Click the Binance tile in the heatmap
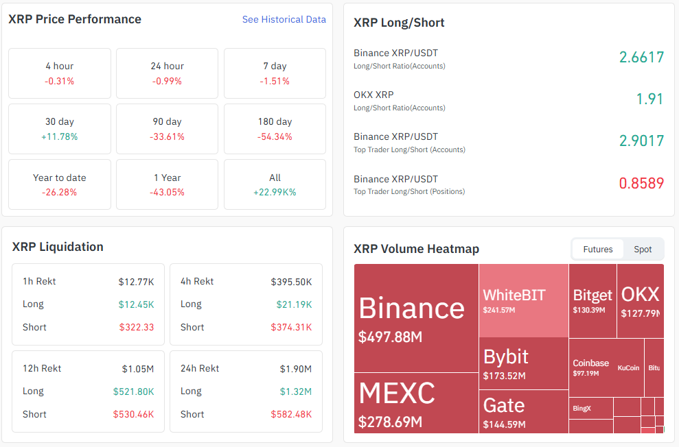The image size is (679, 447). [x=416, y=318]
